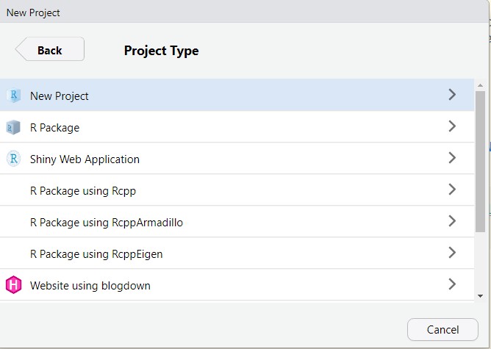Choose R Package using Rcpp
Screen dimensions: 491x349
(237, 190)
